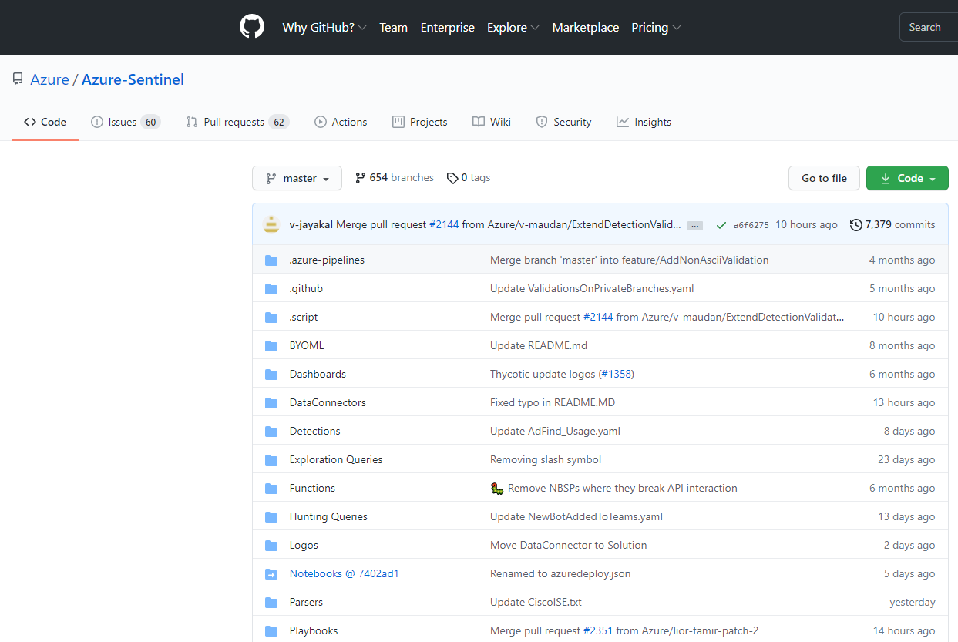Screen dimensions: 958x642
Task: Click the v-jayakal avatar thumbnail
Action: pos(271,224)
